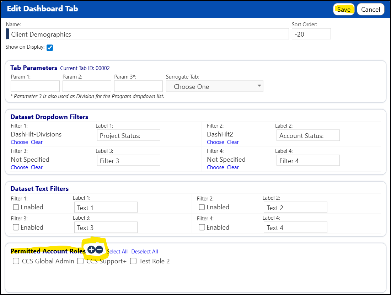Viewport: 391px width, 295px height.
Task: Enable Dataset Text Filter 1 checkbox
Action: [x=16, y=207]
